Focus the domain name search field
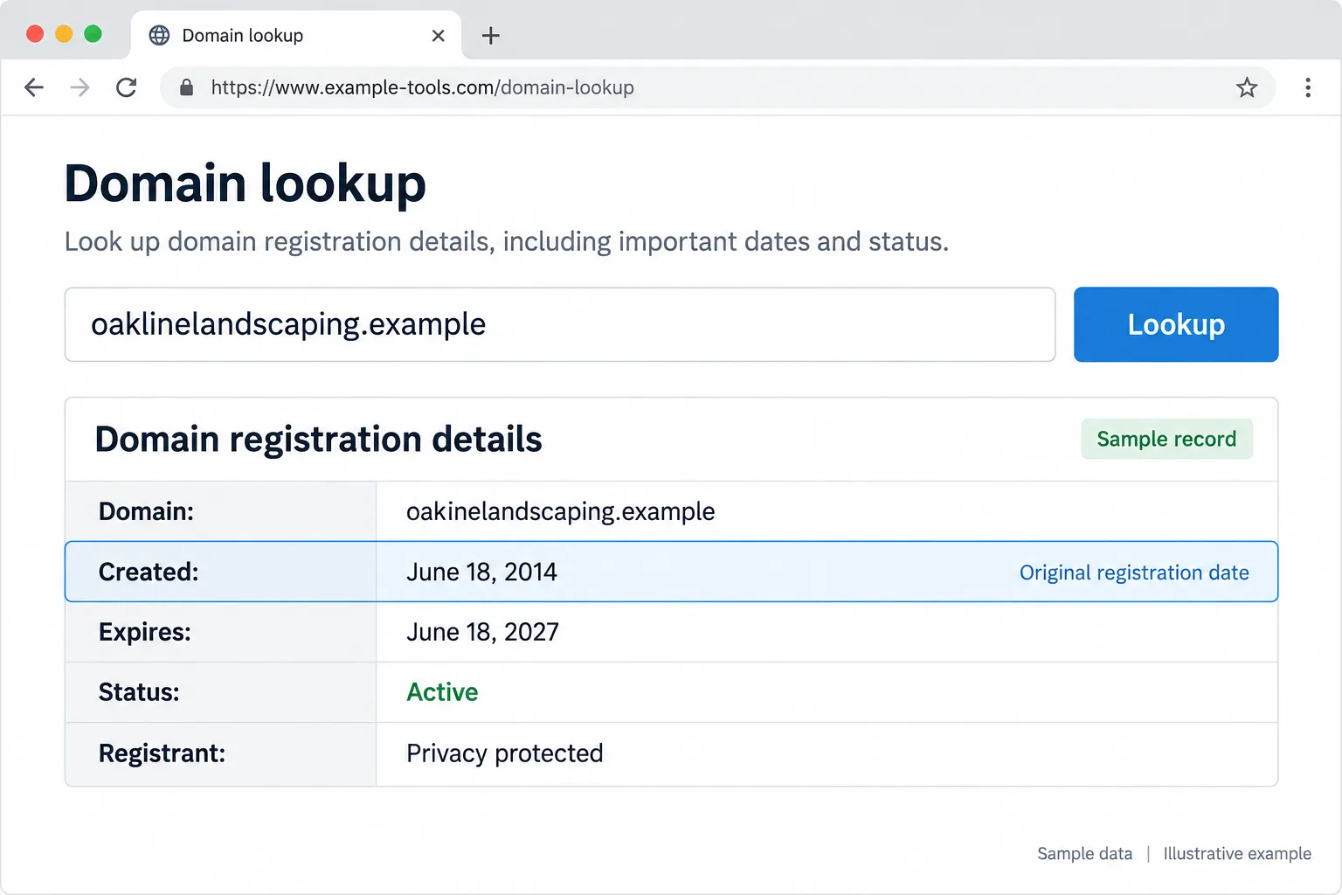The width and height of the screenshot is (1342, 895). coord(560,324)
